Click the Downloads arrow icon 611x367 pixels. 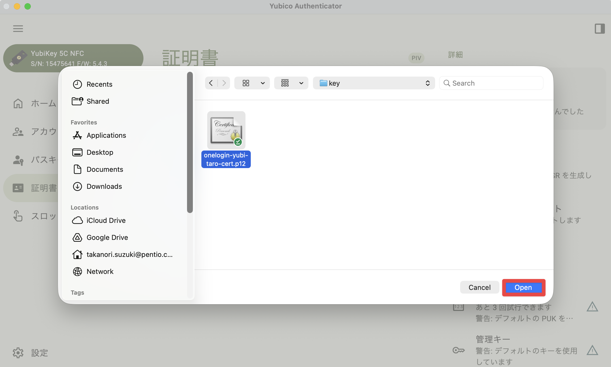coord(77,186)
